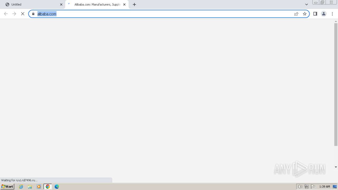
Task: Go back to previous page
Action: click(6, 14)
